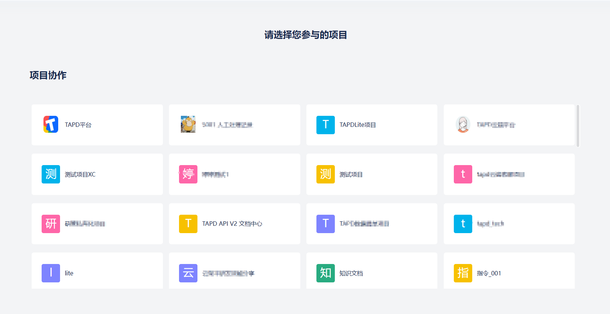
Task: Open the 知识文档 project name
Action: (351, 274)
